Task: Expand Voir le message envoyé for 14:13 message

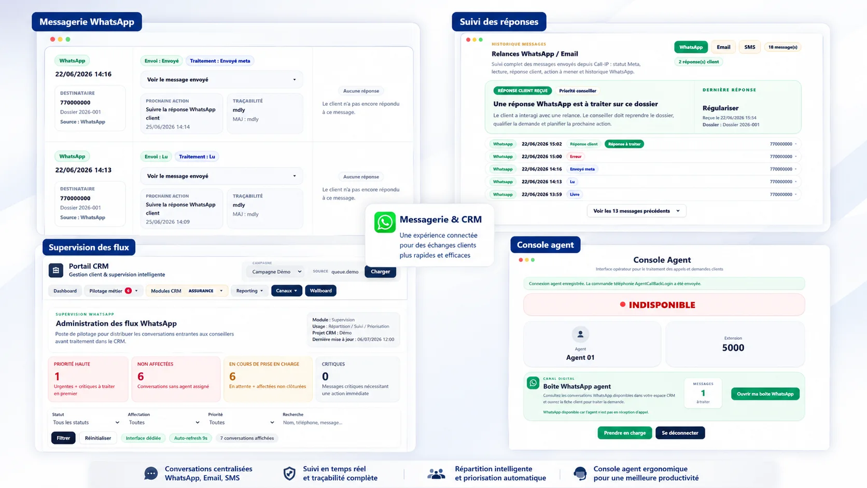Action: 222,176
